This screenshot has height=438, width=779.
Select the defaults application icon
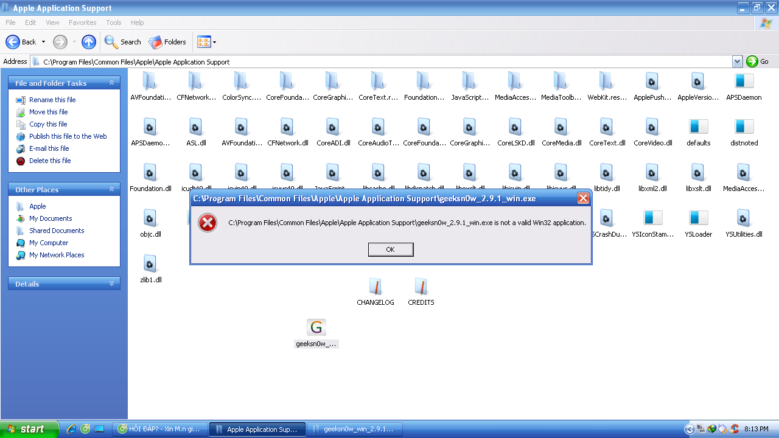pos(698,127)
